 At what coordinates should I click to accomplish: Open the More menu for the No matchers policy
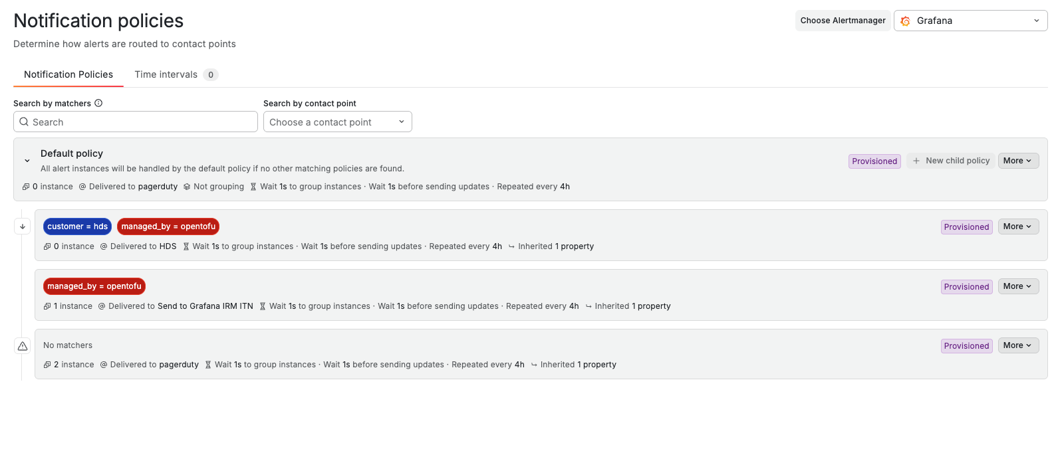[1018, 345]
